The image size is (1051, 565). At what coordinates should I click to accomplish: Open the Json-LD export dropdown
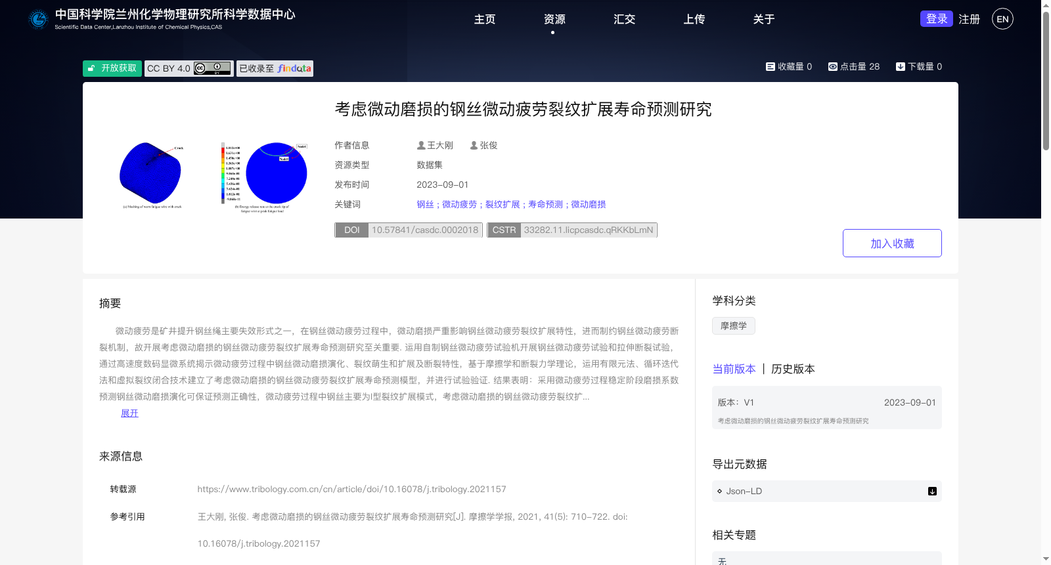[x=827, y=492]
